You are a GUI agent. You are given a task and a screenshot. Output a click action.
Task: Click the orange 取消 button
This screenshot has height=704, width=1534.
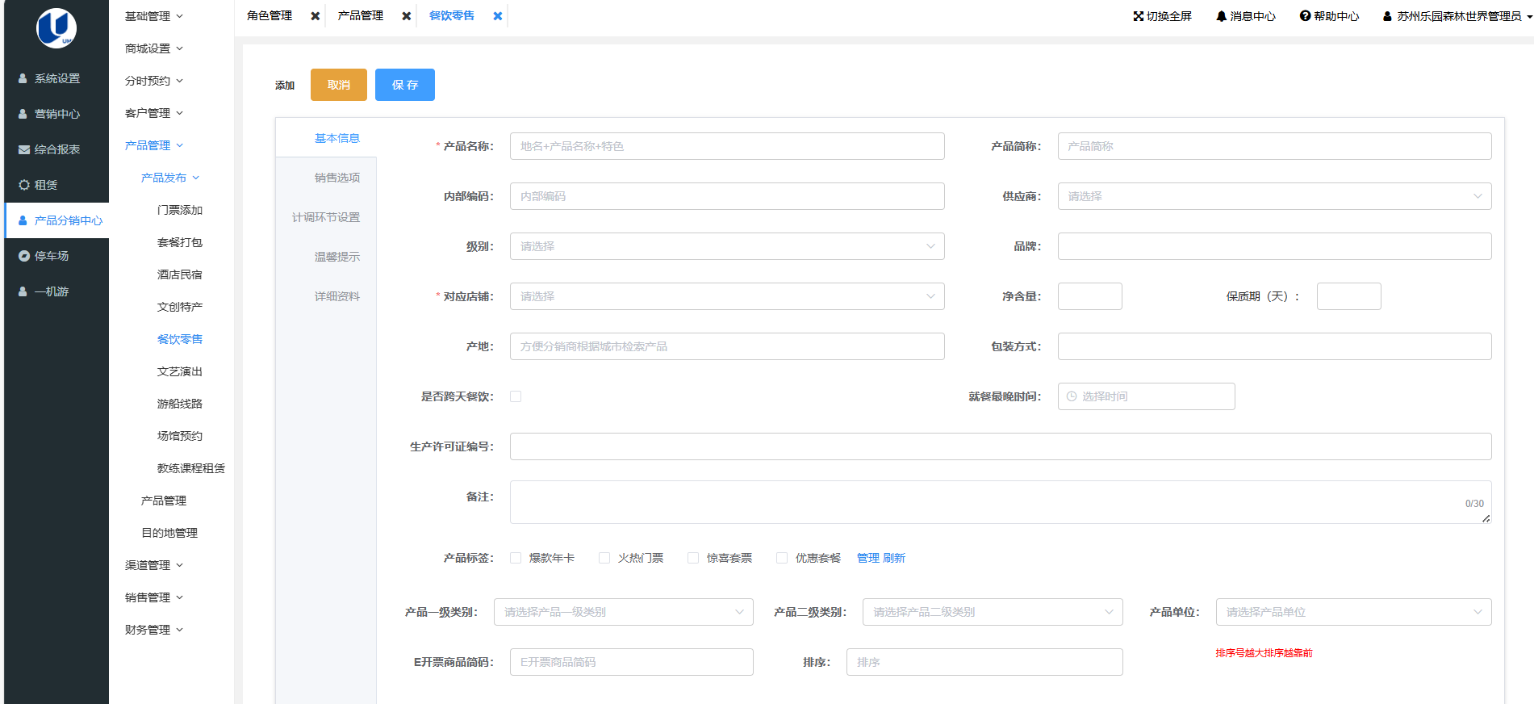click(338, 85)
